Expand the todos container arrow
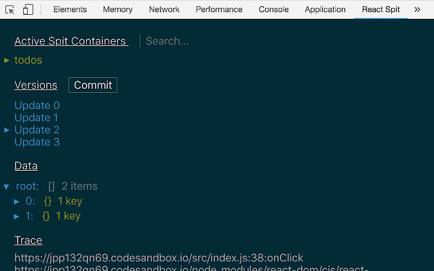This screenshot has width=434, height=271. coord(7,60)
